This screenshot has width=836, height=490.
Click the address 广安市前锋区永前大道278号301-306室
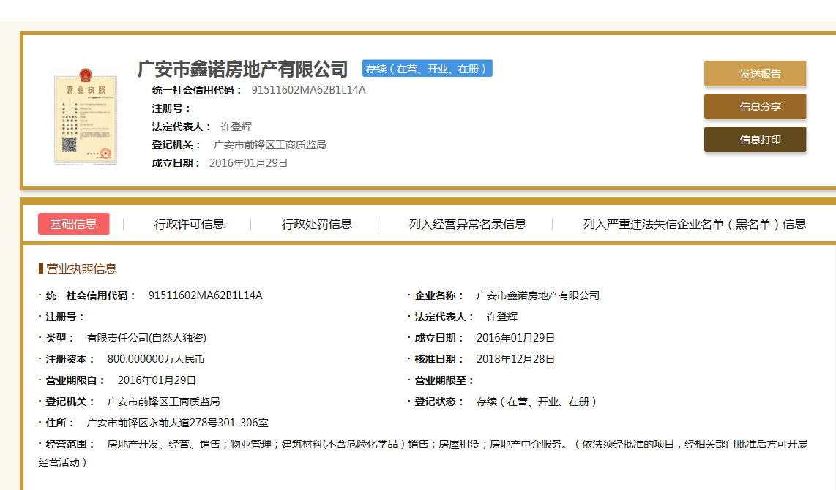pyautogui.click(x=177, y=423)
